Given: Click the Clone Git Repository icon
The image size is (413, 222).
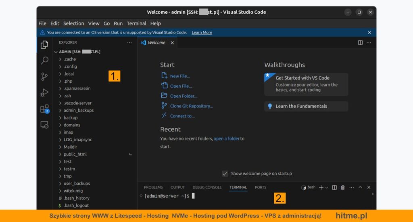Looking at the screenshot, I should [x=164, y=105].
